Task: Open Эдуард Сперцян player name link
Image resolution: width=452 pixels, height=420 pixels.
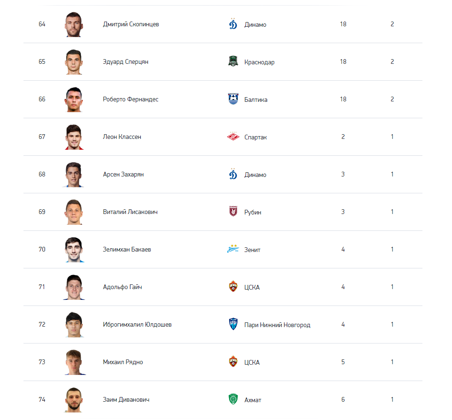Action: (x=126, y=62)
